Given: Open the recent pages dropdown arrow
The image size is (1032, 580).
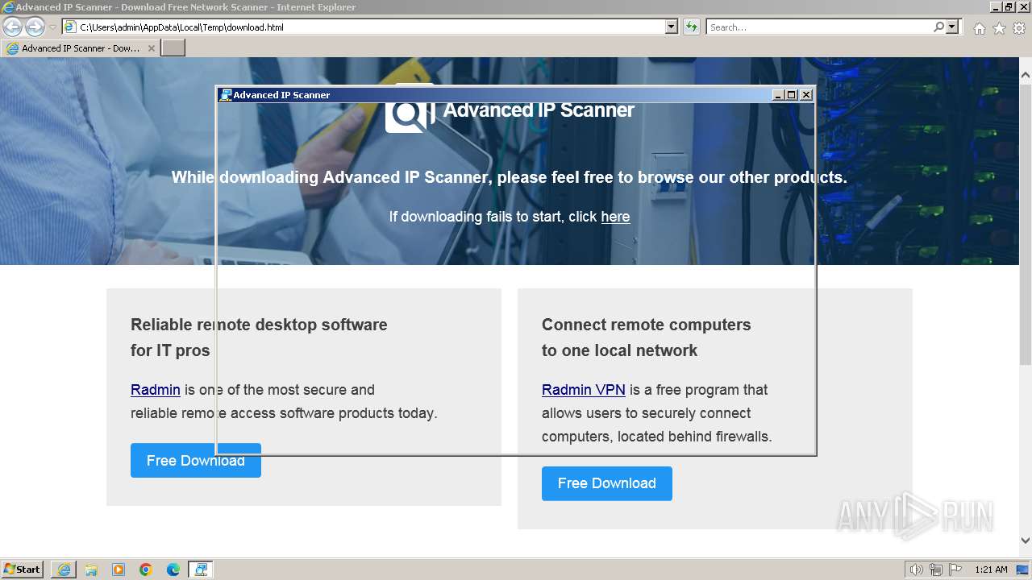Looking at the screenshot, I should click(52, 27).
